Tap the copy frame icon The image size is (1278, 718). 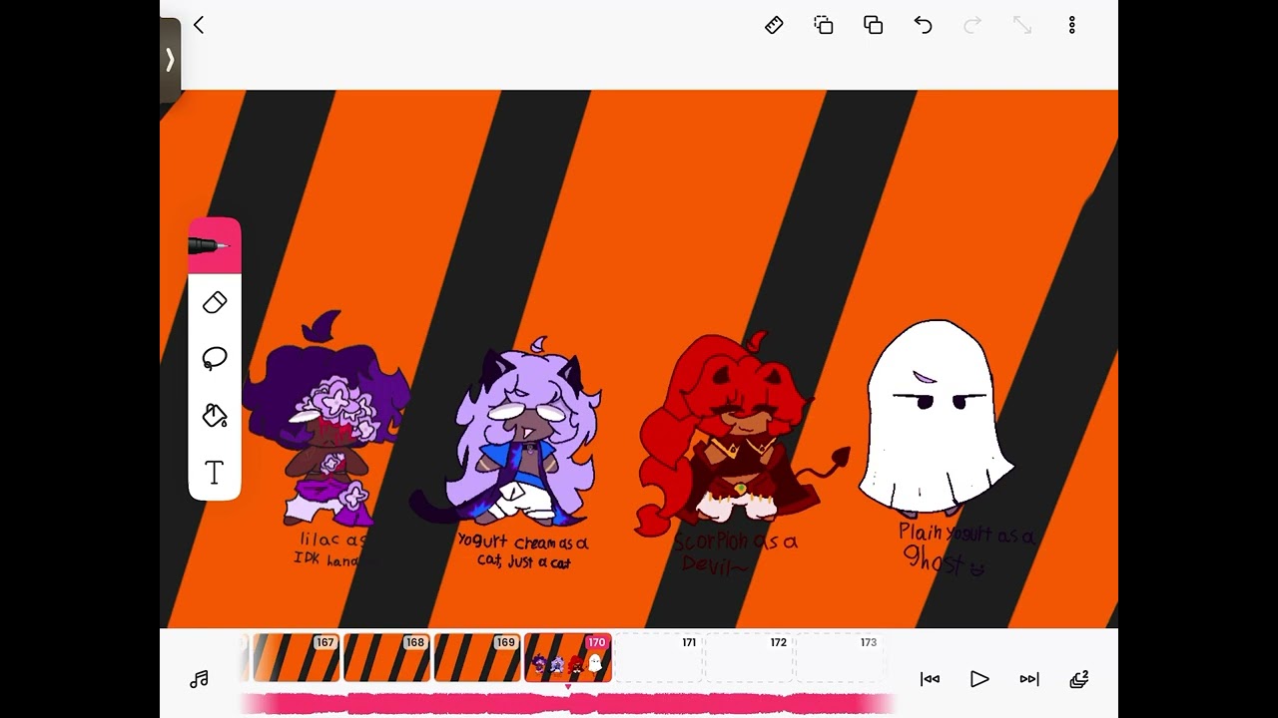pos(824,25)
